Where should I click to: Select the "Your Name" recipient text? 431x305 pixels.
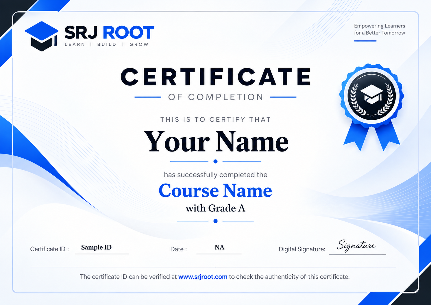coord(216,141)
